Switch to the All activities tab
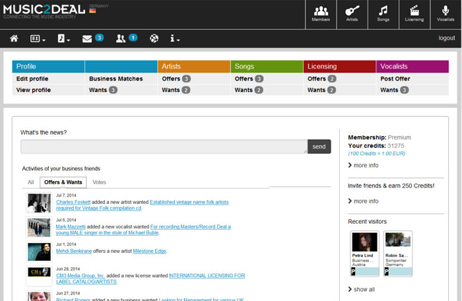Viewport: 462px width, 301px height. pos(30,182)
